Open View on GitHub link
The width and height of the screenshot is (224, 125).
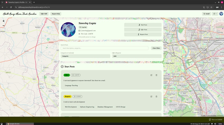pos(216,119)
